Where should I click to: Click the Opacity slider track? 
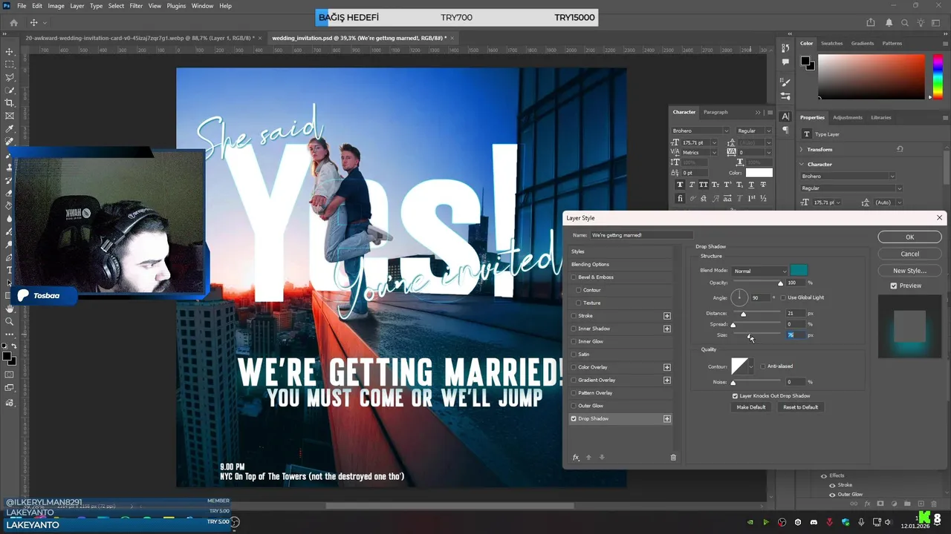pyautogui.click(x=758, y=283)
